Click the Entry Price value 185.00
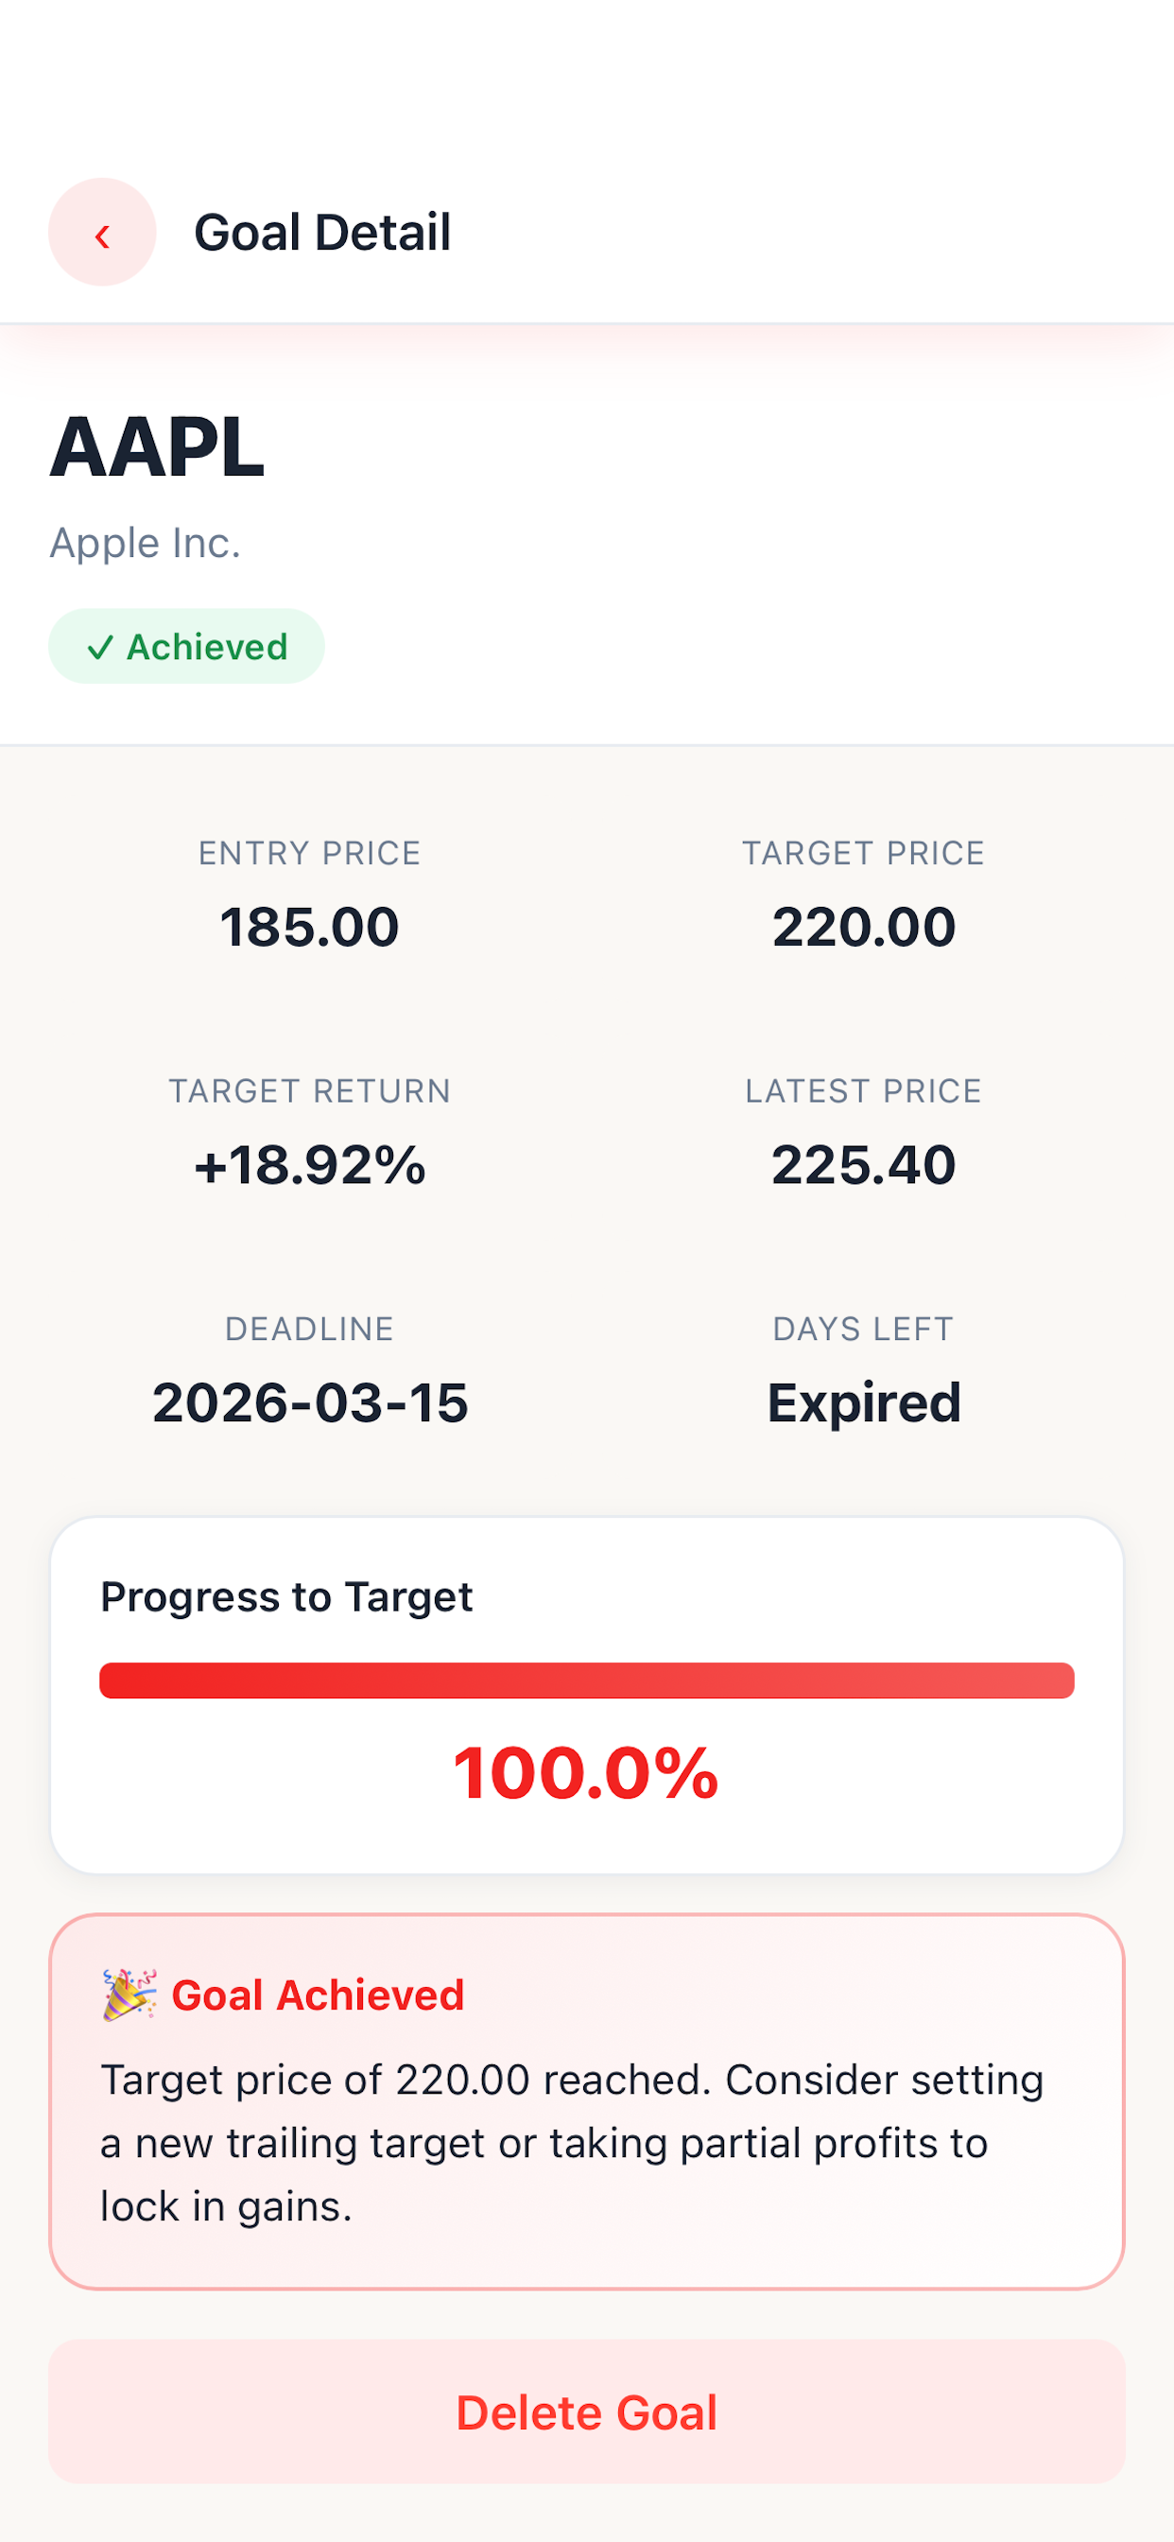1174x2542 pixels. click(x=310, y=927)
